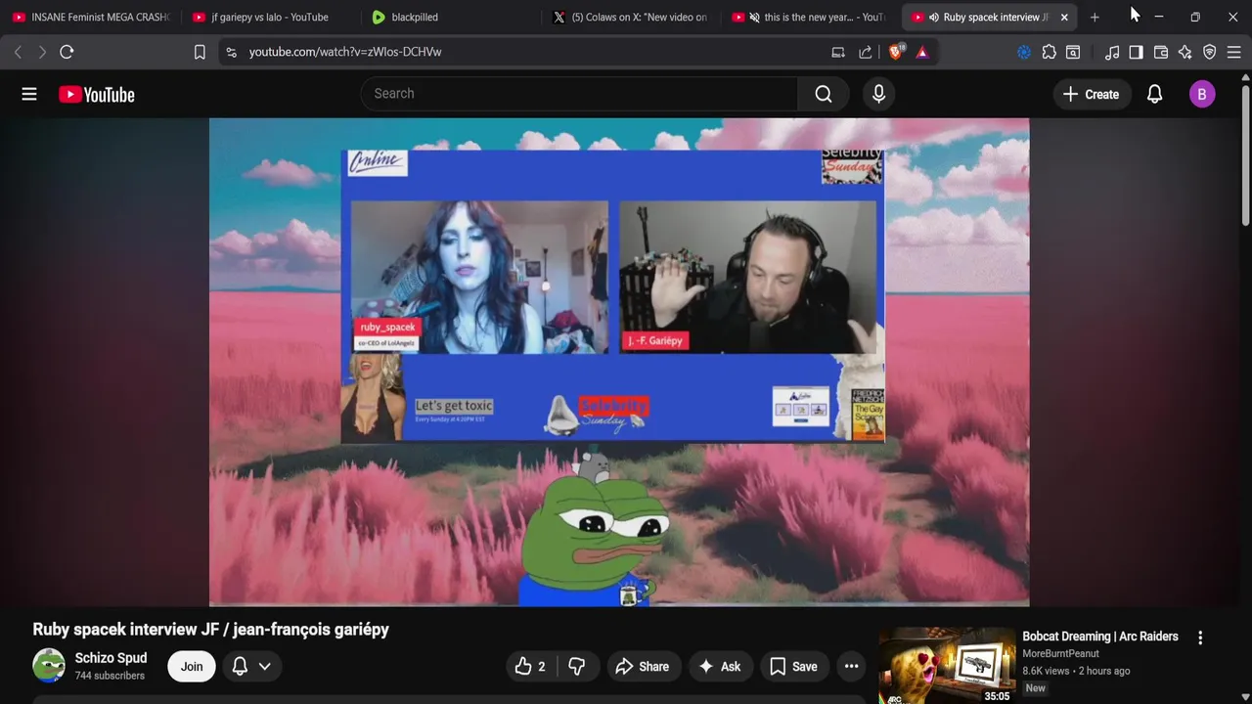Open Brave VPN shield icon
The width and height of the screenshot is (1252, 704).
tap(1209, 52)
